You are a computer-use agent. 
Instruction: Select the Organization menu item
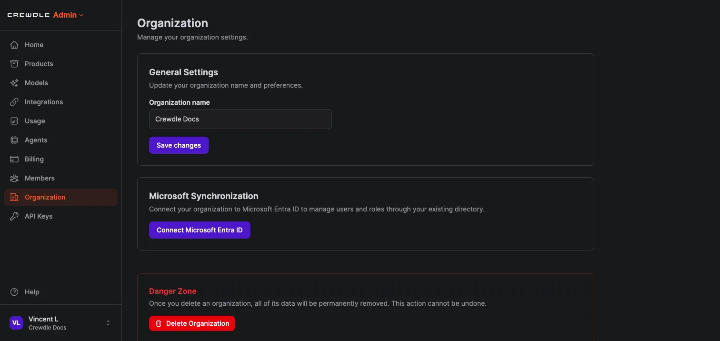point(60,197)
